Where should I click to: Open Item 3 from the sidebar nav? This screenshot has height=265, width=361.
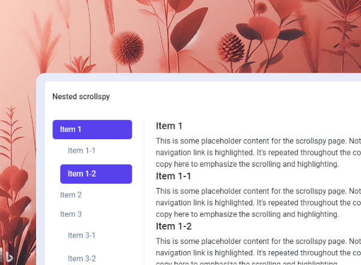click(x=71, y=214)
